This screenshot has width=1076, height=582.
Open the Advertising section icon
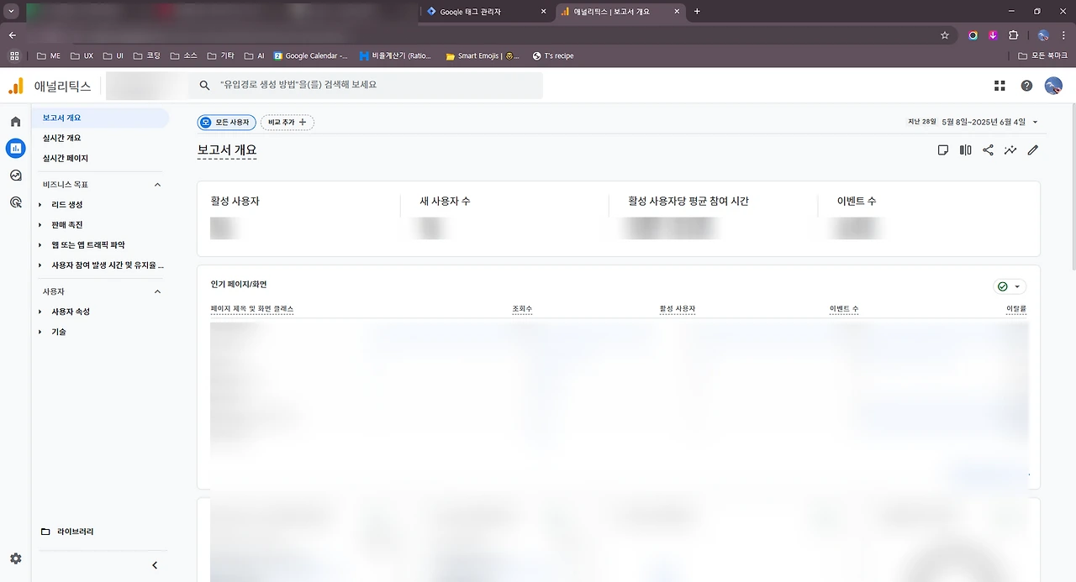click(15, 202)
